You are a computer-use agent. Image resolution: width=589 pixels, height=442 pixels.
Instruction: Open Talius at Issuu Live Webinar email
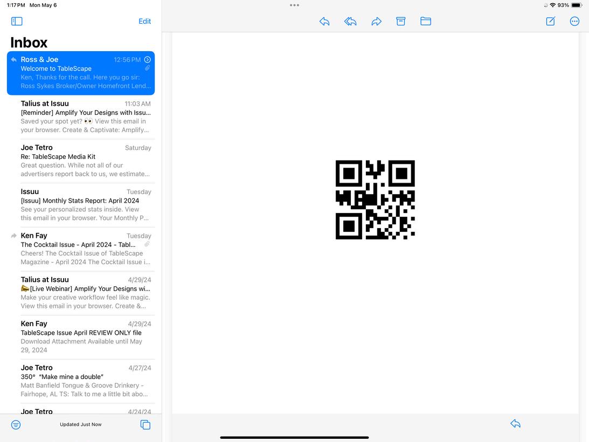pos(81,293)
